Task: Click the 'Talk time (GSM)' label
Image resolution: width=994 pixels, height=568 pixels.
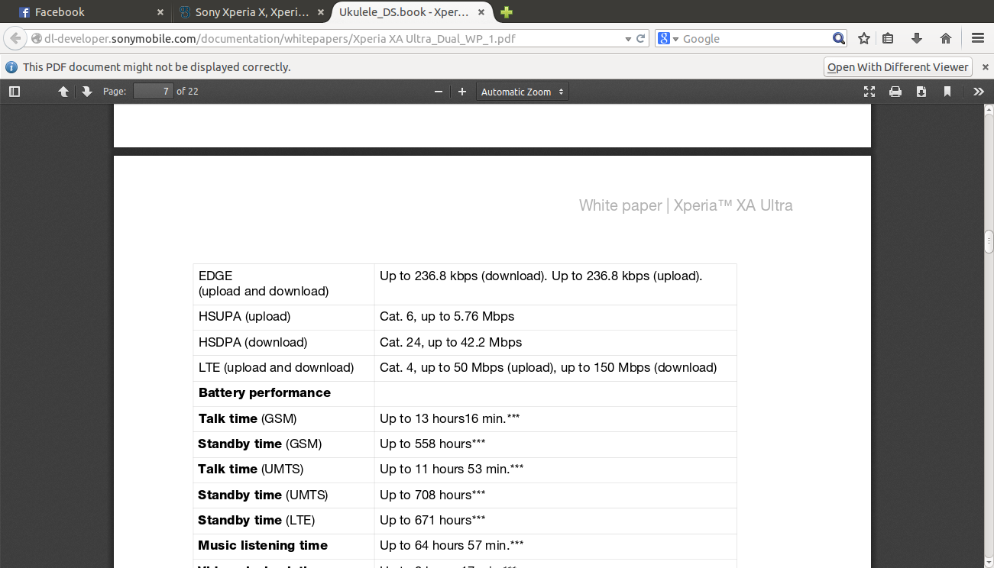Action: click(248, 418)
